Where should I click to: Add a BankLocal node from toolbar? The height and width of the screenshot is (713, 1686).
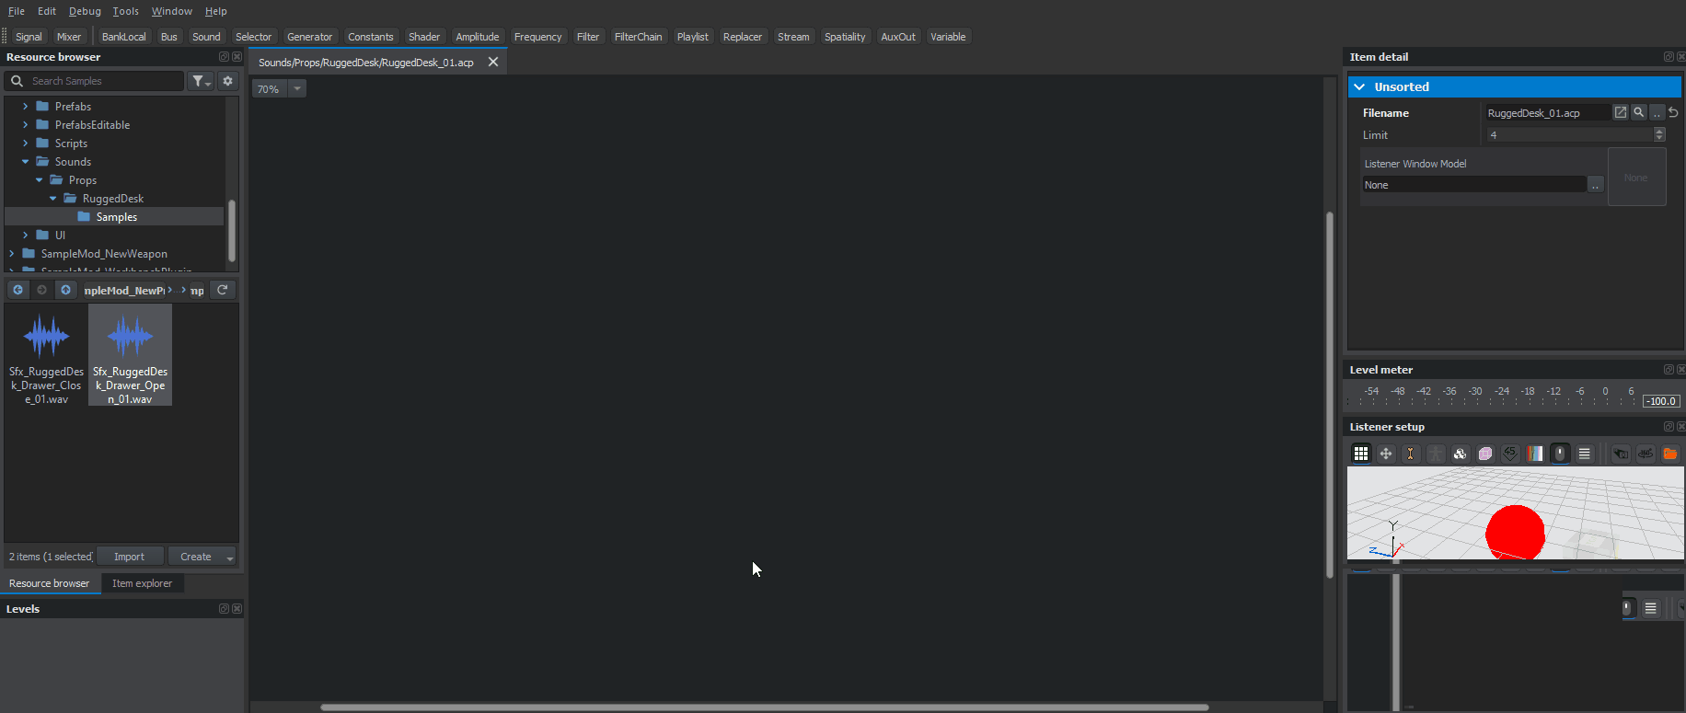124,37
